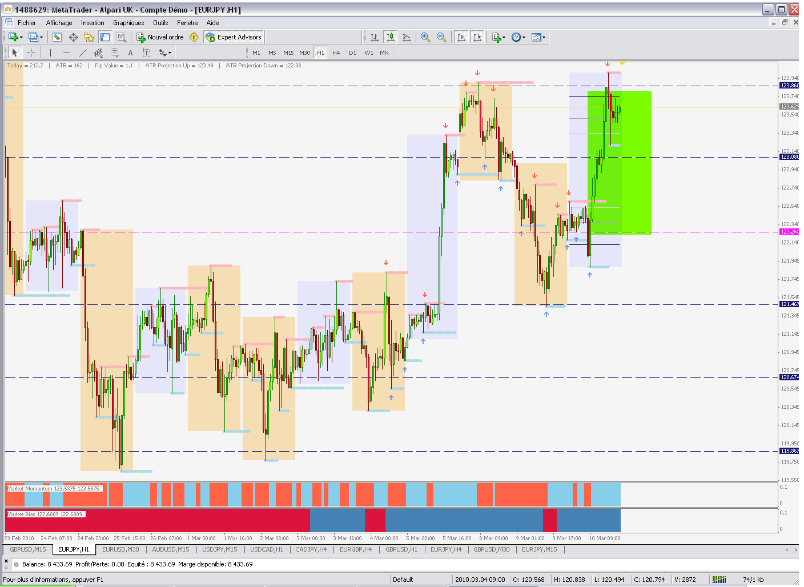Zoom in on the chart
This screenshot has width=804, height=587.
(x=425, y=37)
